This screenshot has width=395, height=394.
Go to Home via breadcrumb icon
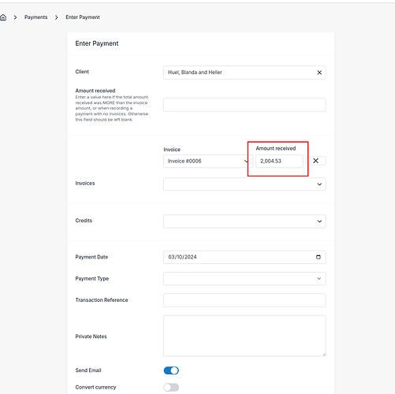(x=3, y=17)
